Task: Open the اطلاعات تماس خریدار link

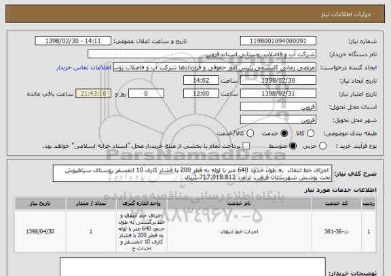Action: pos(83,68)
